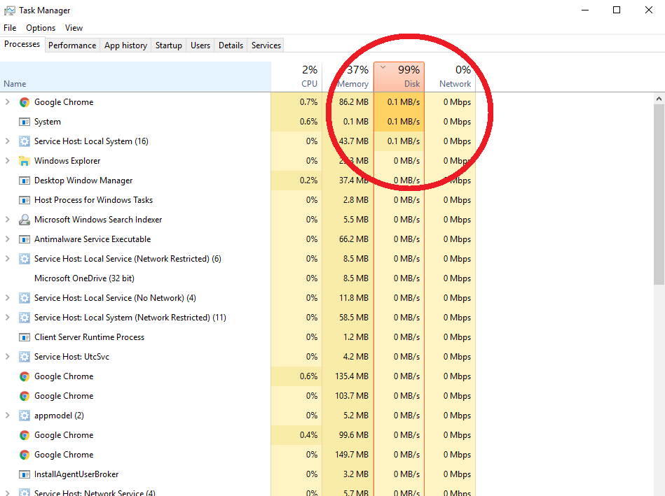
Task: Expand Service Host: Local System (Network Restricted) (11)
Action: (7, 317)
